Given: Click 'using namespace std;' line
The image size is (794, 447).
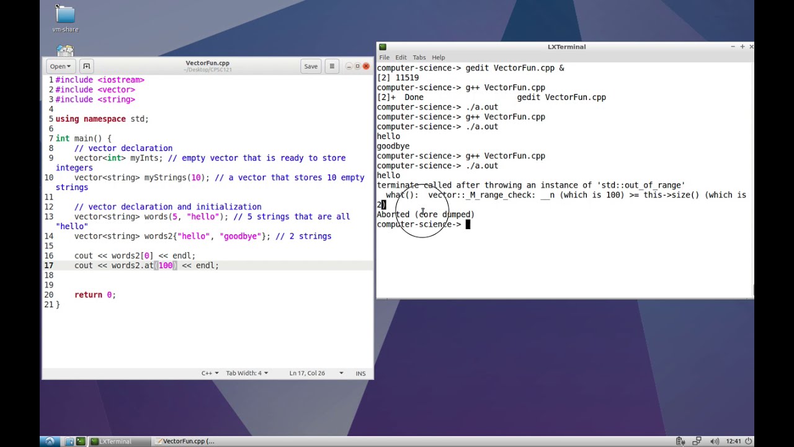Looking at the screenshot, I should tap(102, 119).
